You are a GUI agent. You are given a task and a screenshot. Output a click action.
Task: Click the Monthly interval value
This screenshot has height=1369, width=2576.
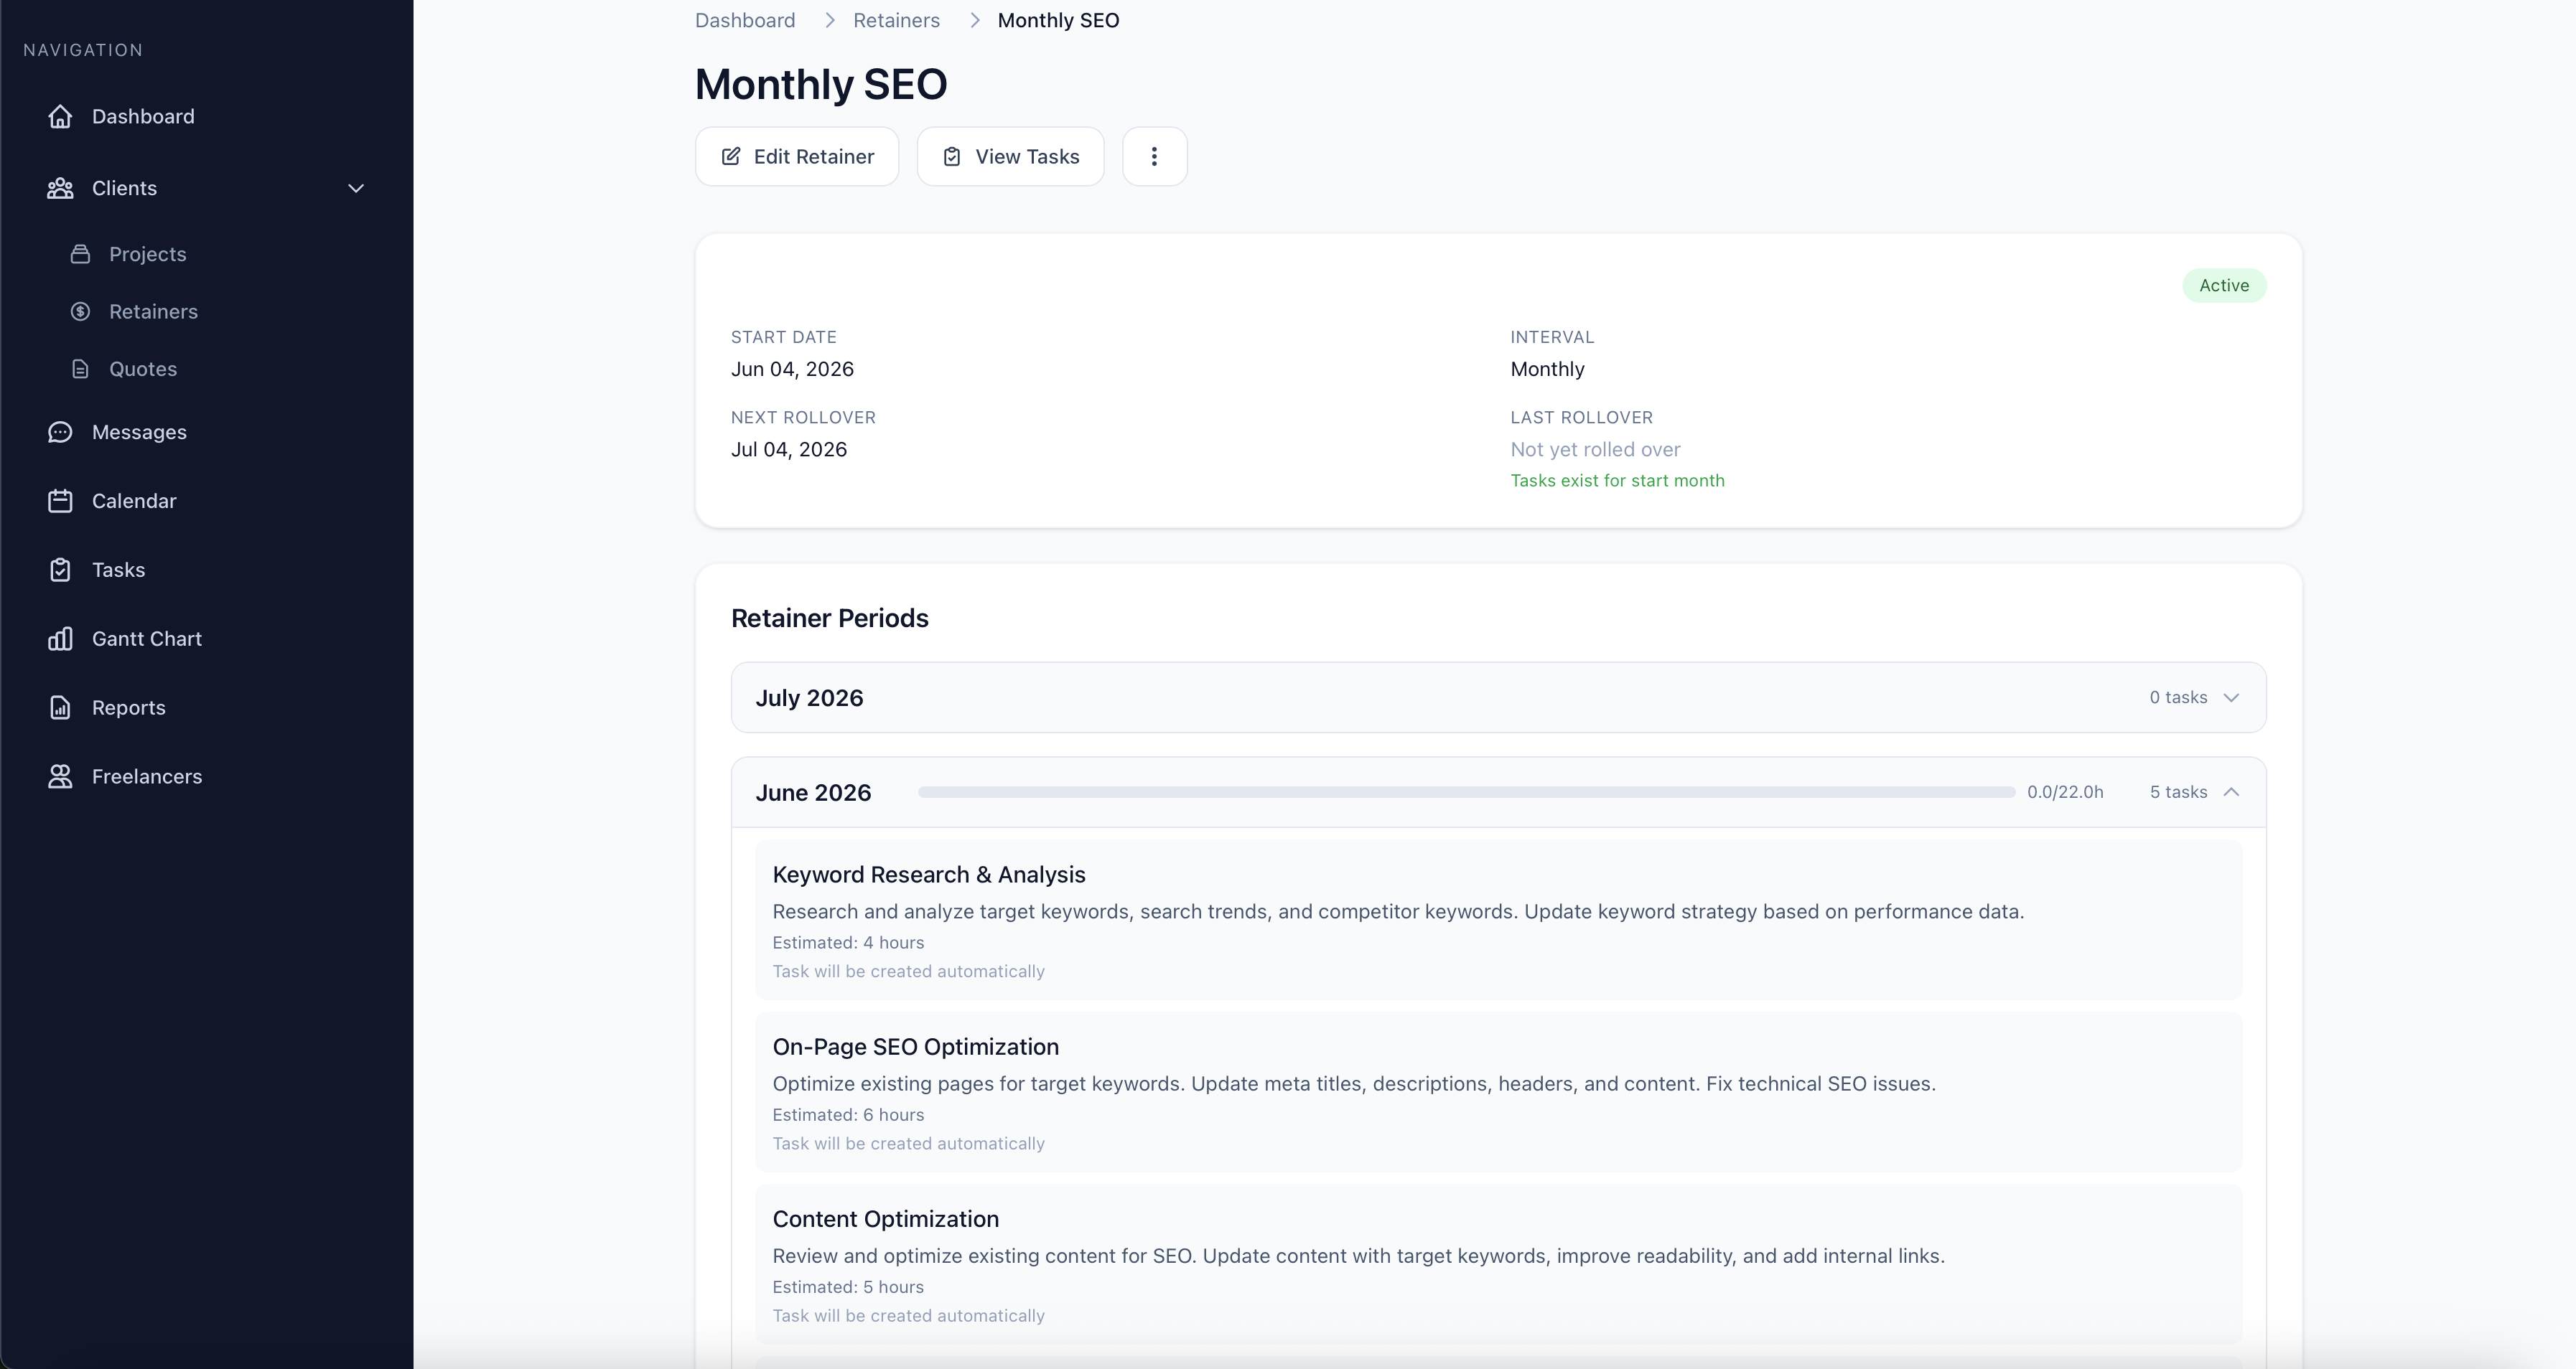pyautogui.click(x=1547, y=370)
